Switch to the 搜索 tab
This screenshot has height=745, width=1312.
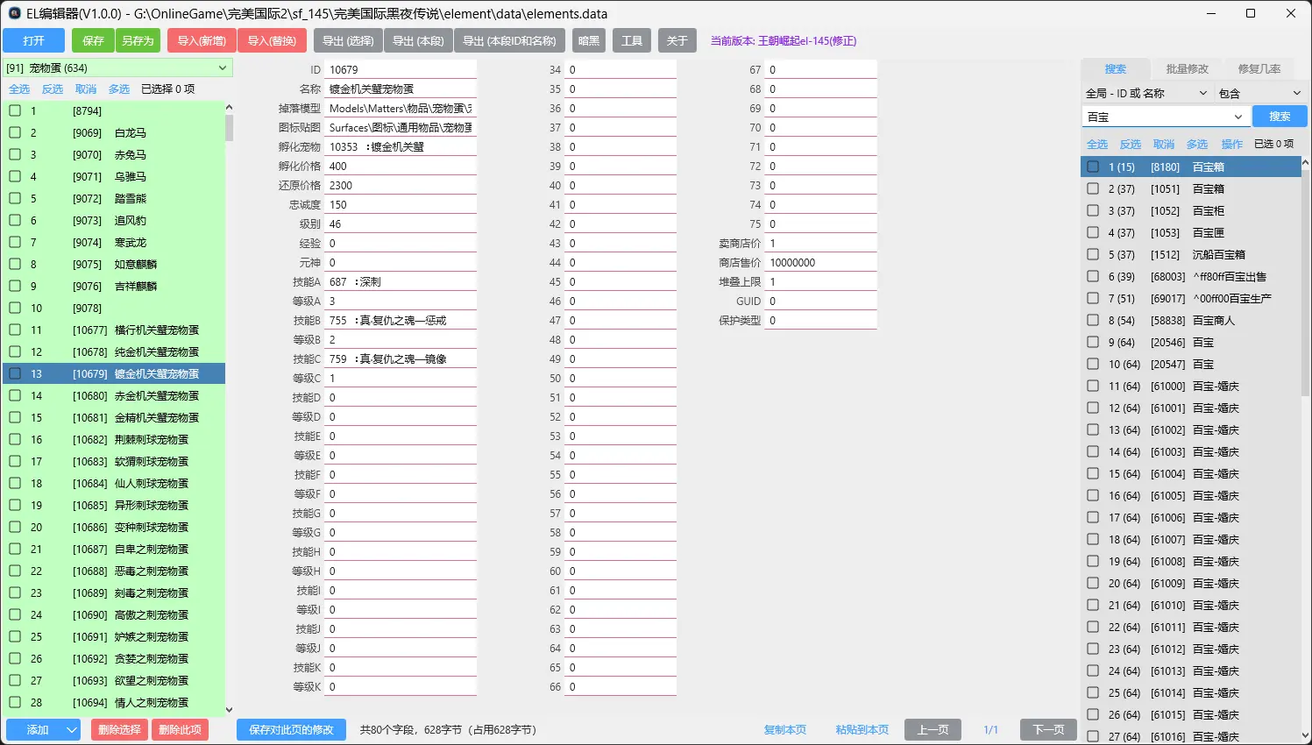[x=1115, y=68]
